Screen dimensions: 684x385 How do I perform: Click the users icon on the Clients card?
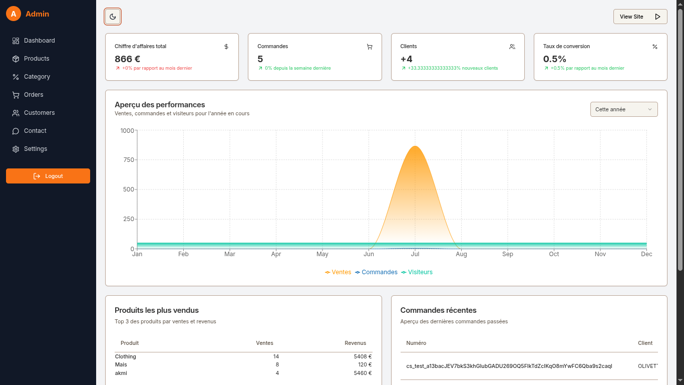(512, 47)
